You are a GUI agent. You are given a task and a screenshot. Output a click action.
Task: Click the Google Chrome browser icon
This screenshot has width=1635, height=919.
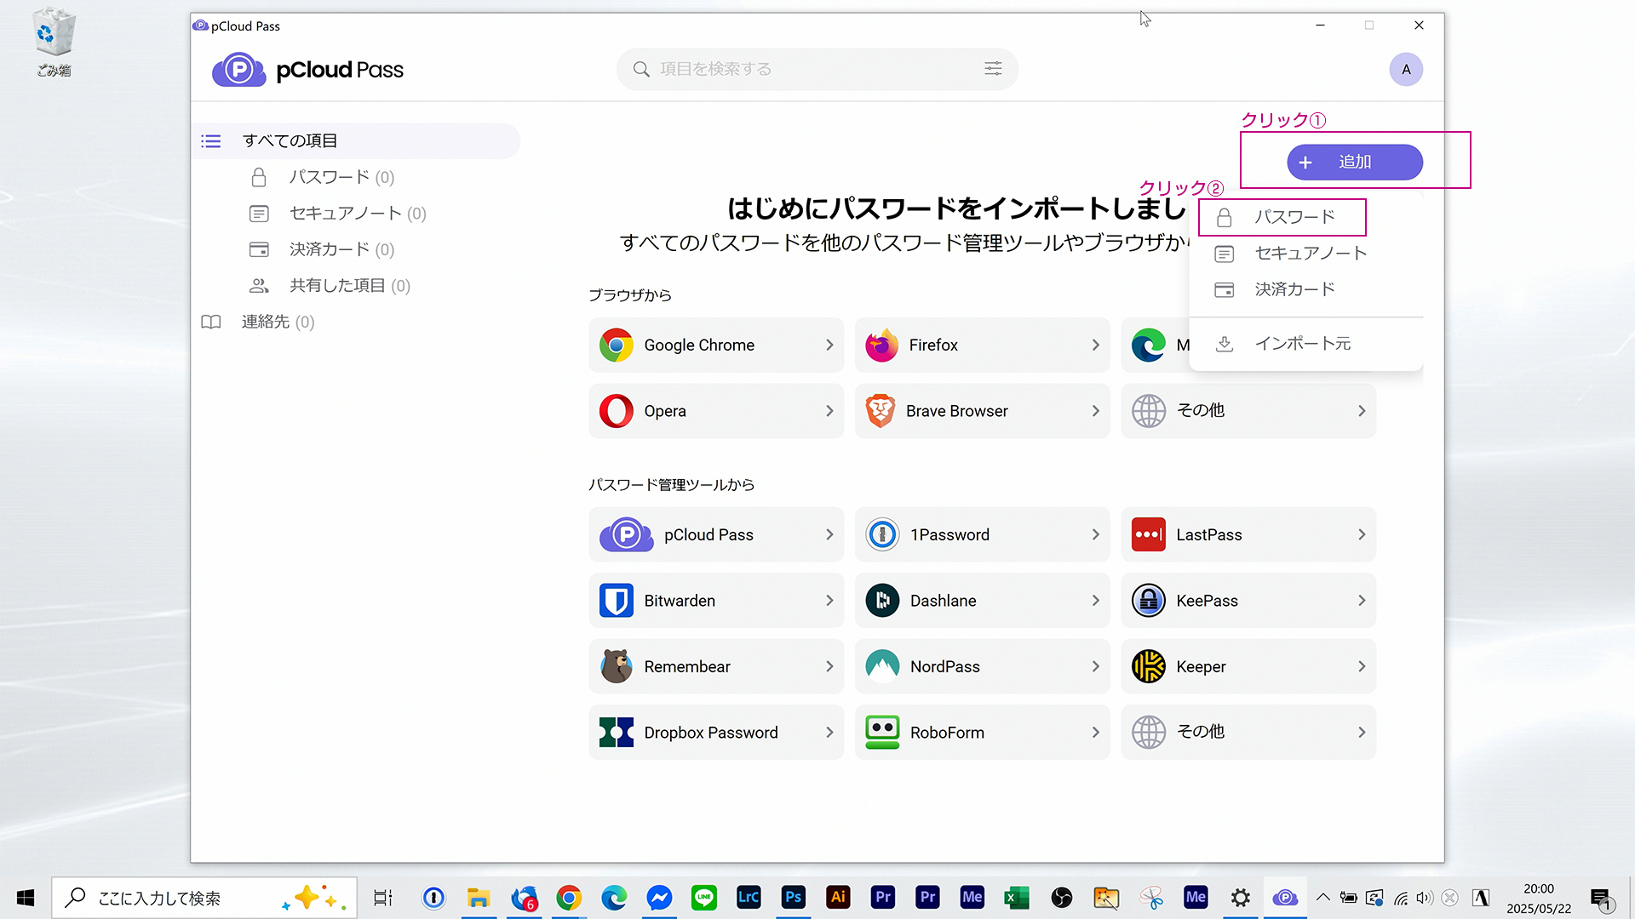coord(616,345)
